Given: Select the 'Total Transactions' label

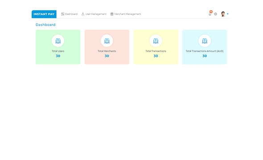Looking at the screenshot, I should (x=156, y=51).
